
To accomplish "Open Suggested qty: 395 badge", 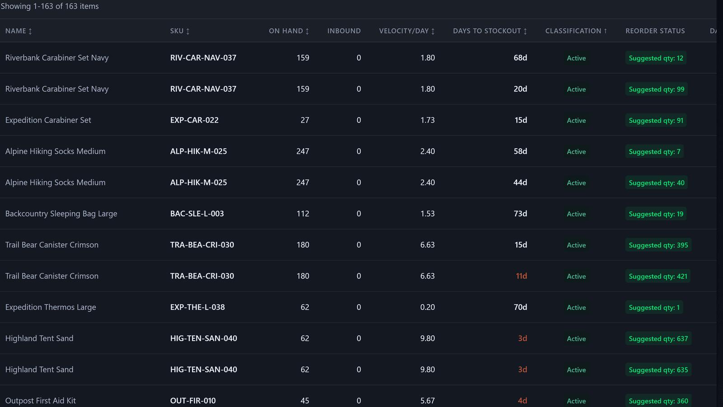I will [x=658, y=245].
